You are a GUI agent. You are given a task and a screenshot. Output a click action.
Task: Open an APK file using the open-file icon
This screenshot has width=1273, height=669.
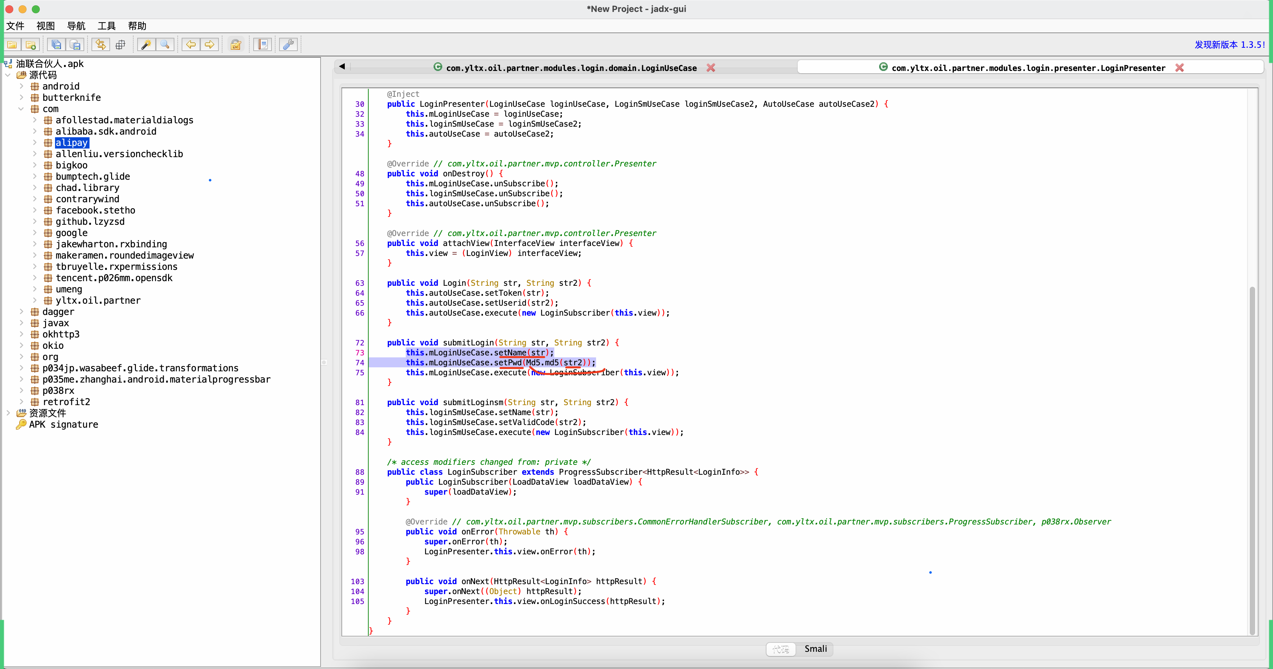[12, 44]
